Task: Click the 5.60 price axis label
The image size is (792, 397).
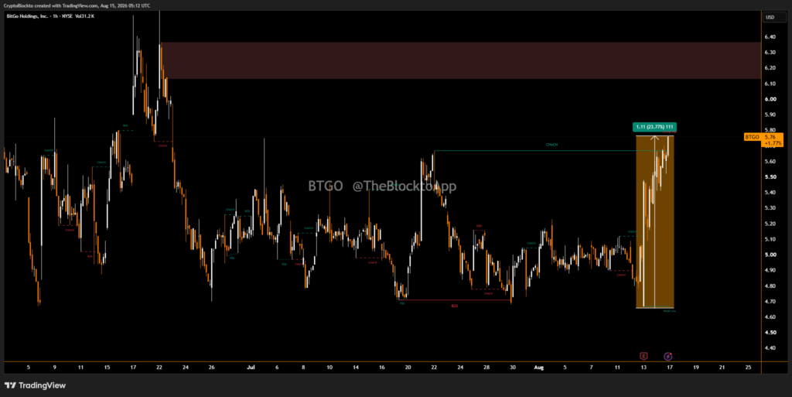Action: pyautogui.click(x=770, y=161)
